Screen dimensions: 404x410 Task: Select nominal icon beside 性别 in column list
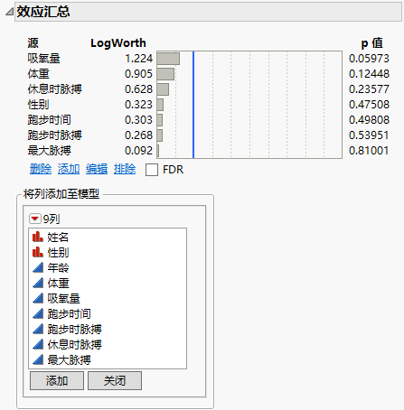pos(38,252)
